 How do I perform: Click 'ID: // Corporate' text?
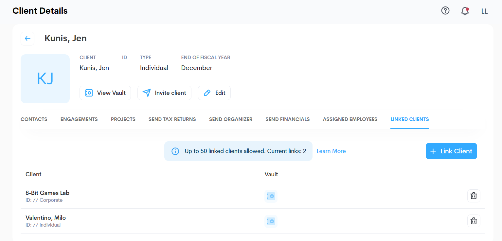point(44,200)
